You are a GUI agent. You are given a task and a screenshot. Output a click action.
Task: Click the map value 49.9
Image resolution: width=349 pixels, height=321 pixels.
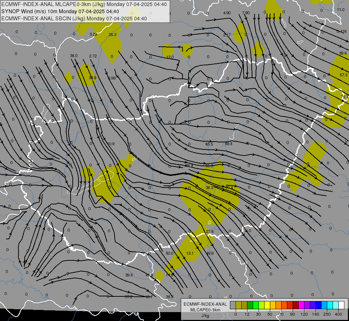click(210, 253)
